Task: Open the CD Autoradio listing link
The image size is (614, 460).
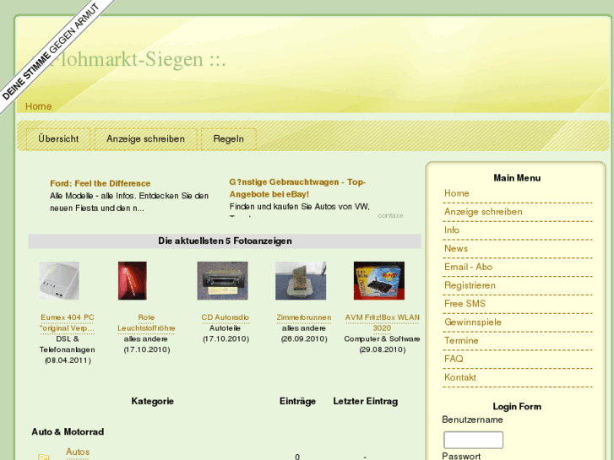Action: (225, 317)
